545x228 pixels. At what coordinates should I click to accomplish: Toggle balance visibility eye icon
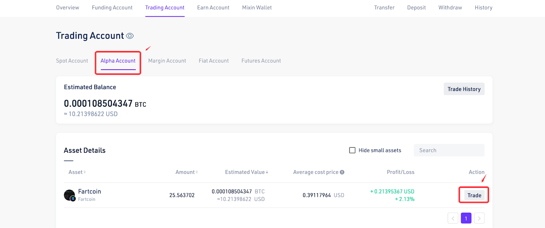[130, 36]
